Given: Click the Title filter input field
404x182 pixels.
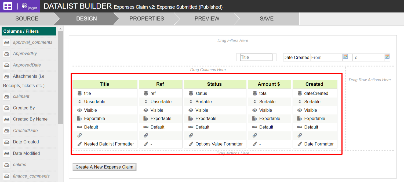Looking at the screenshot, I should pos(256,57).
